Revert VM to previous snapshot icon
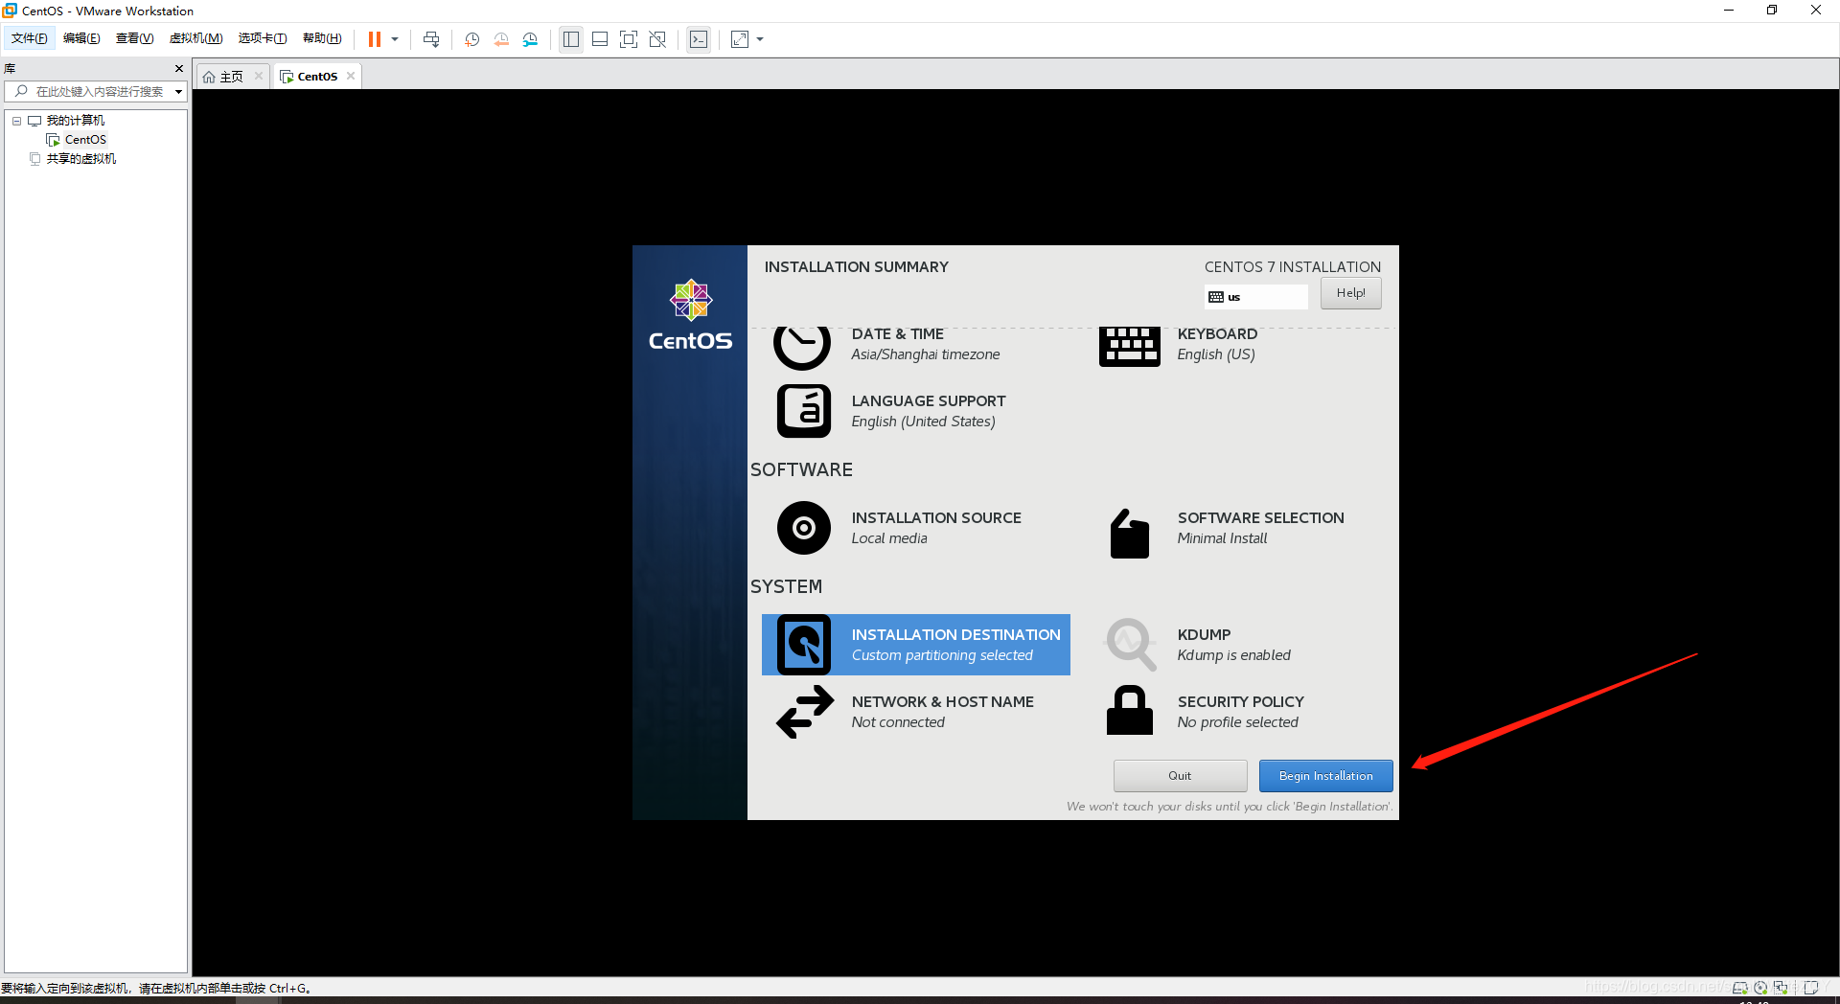Viewport: 1840px width, 1004px height. point(501,39)
